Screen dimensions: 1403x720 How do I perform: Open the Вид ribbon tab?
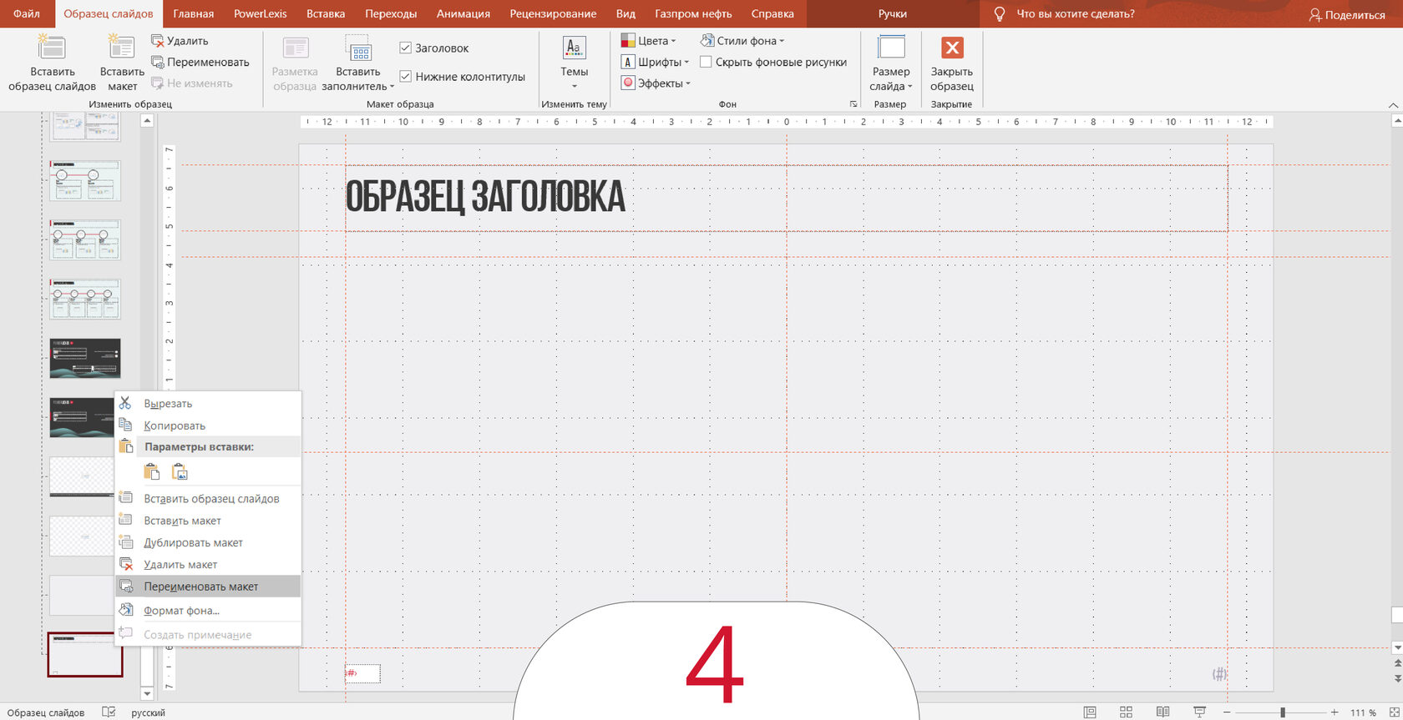(626, 13)
